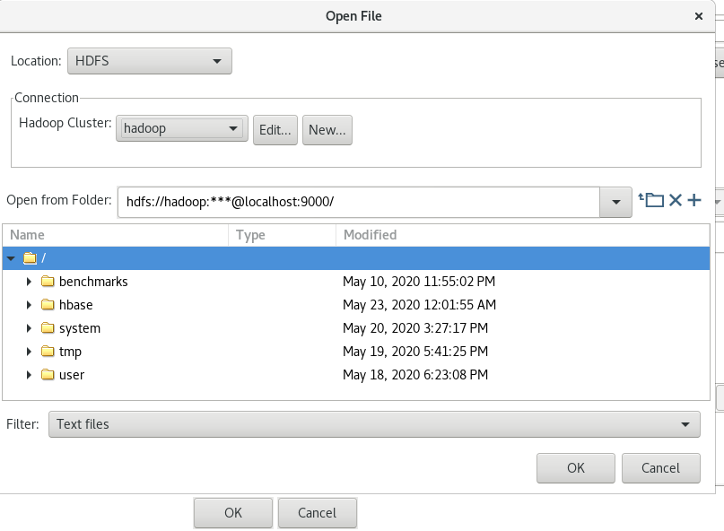724x531 pixels.
Task: Click the Open from Folder path field
Action: 359,202
